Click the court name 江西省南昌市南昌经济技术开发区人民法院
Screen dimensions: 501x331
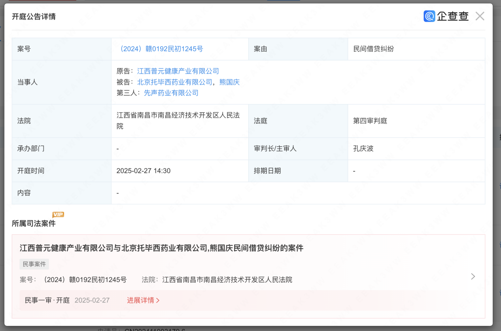click(179, 121)
